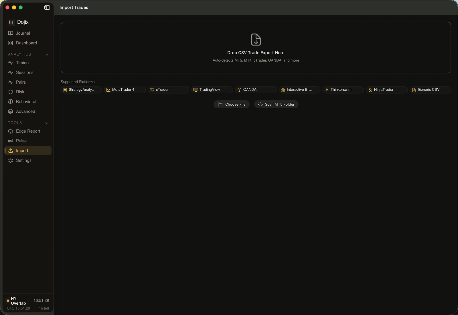
Task: Enable the Generic CSV platform option
Action: point(431,90)
